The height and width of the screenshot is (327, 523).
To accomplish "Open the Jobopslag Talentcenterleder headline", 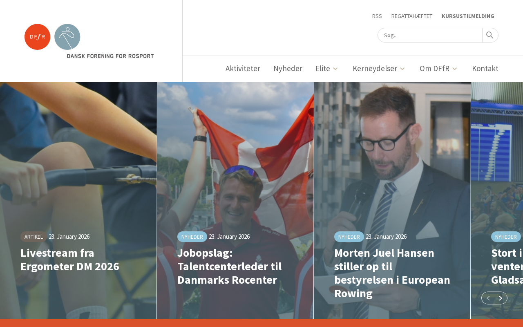I will (229, 266).
